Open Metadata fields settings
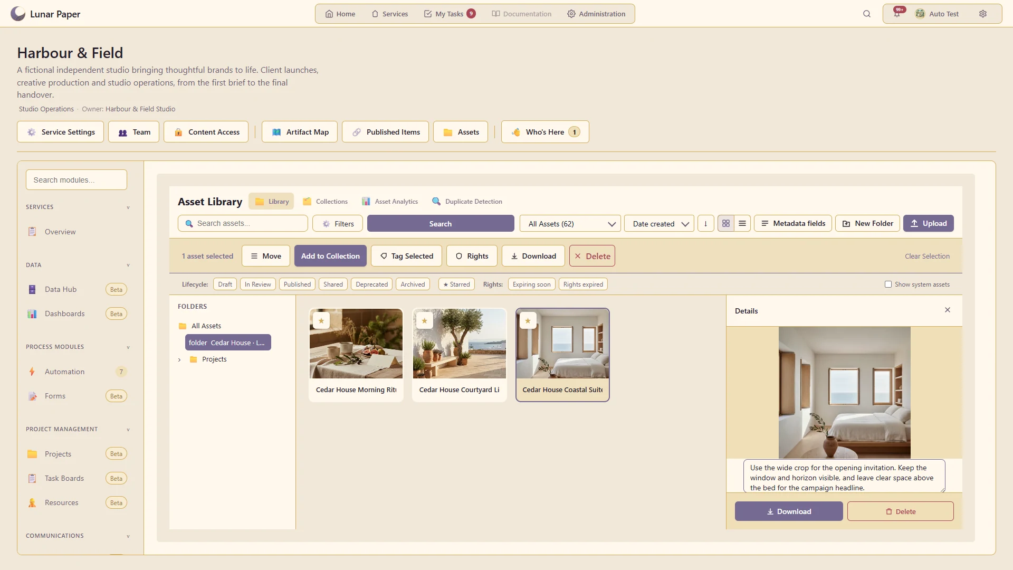Image resolution: width=1013 pixels, height=570 pixels. pyautogui.click(x=793, y=224)
